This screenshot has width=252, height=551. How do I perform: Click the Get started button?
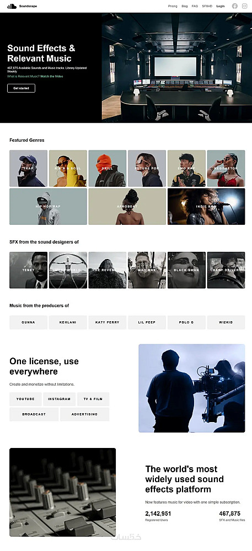(21, 88)
